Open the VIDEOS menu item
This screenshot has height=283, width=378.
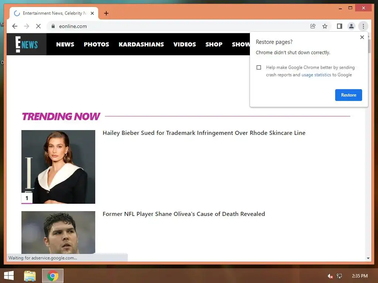[x=185, y=44]
